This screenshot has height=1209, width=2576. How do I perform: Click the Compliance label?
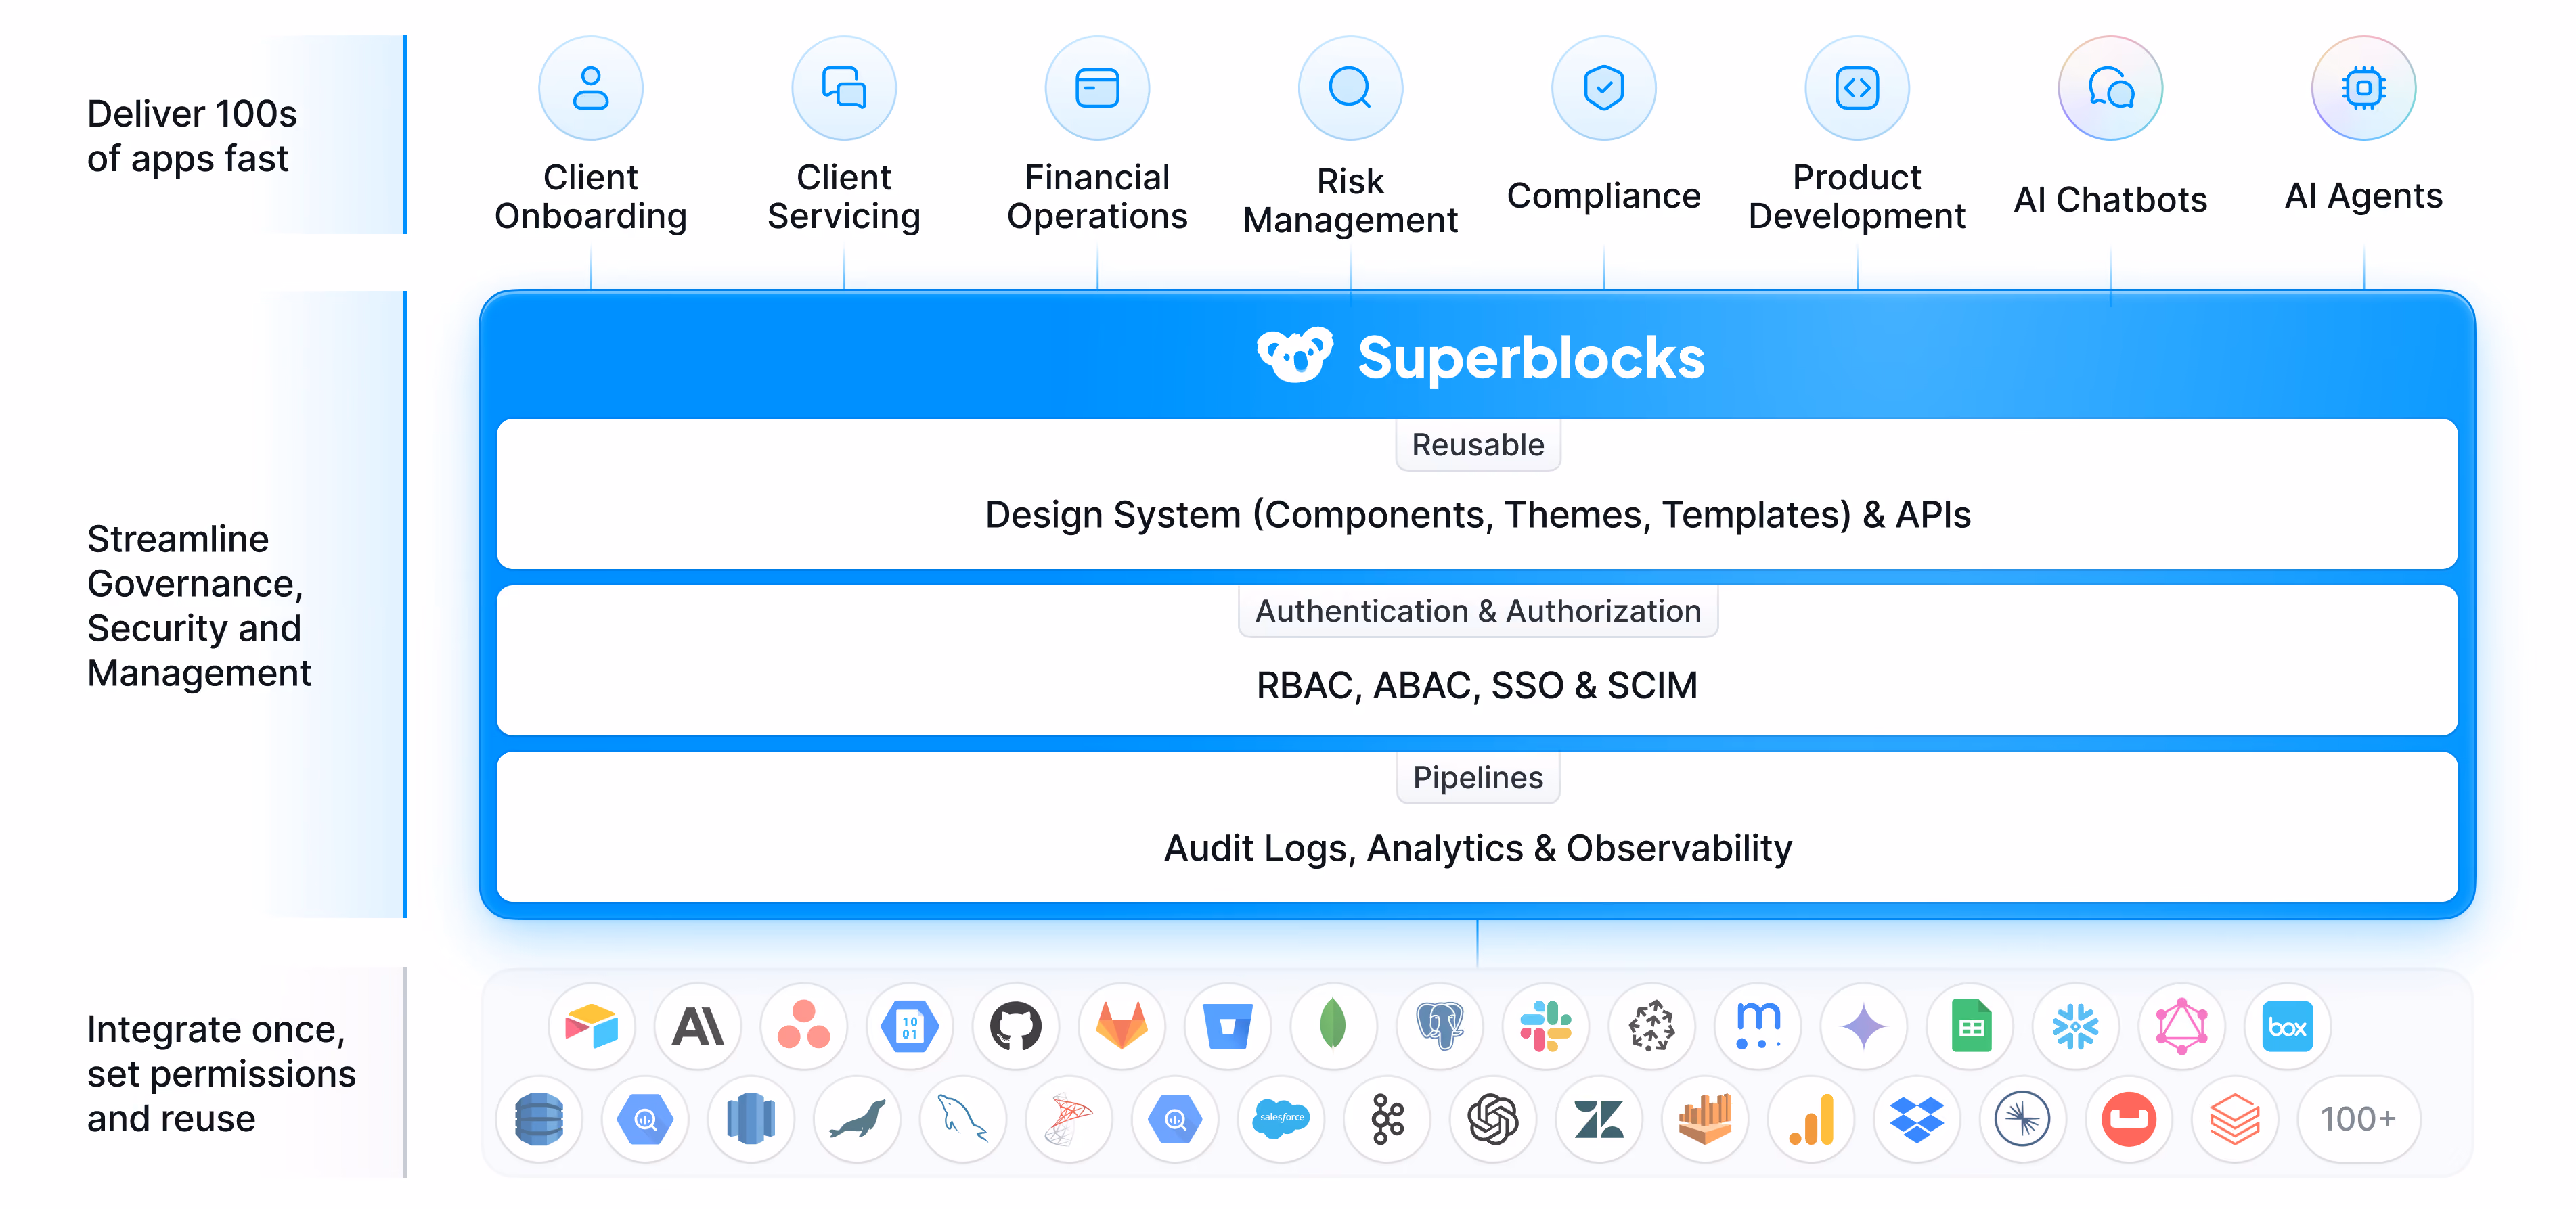[x=1604, y=196]
